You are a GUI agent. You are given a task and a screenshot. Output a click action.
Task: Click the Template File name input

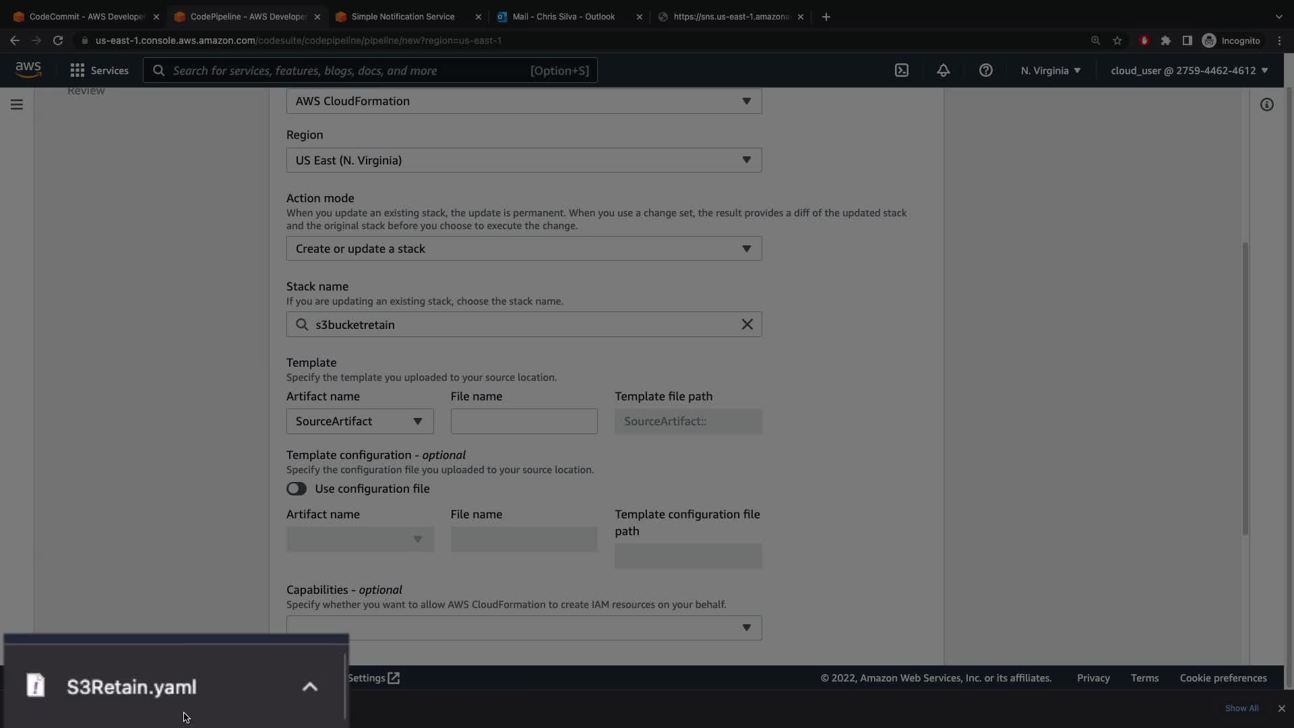(524, 421)
